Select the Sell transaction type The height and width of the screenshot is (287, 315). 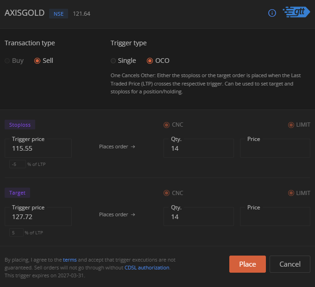point(37,61)
